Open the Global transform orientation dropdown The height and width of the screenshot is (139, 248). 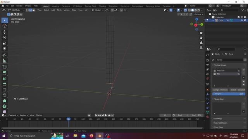(x=98, y=10)
